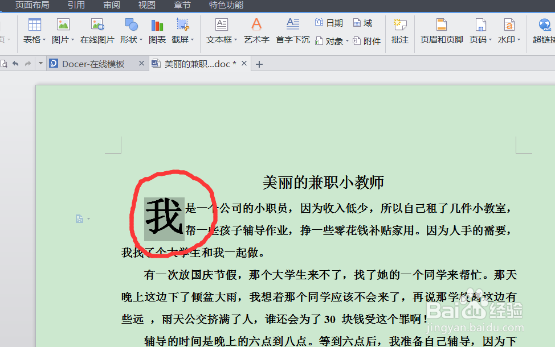Insert the date using the 日期 icon
Viewport: 555px width, 347px height.
coord(329,22)
